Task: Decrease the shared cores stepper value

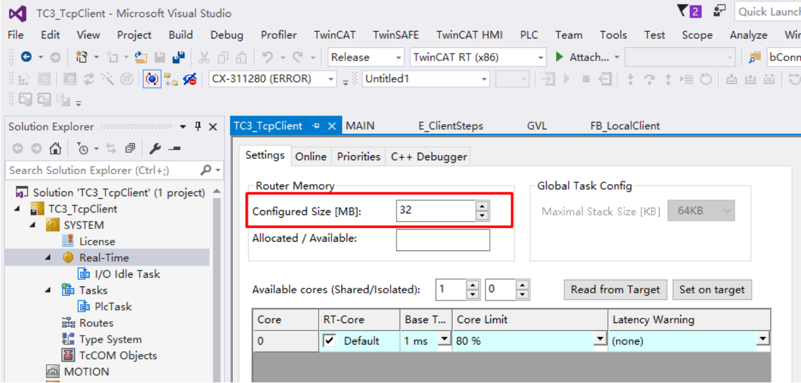Action: 473,295
